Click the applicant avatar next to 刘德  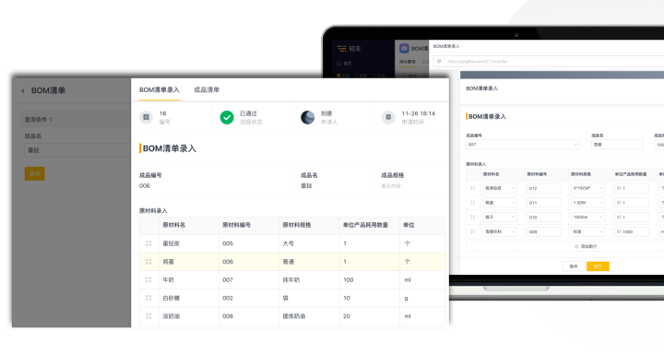click(307, 117)
